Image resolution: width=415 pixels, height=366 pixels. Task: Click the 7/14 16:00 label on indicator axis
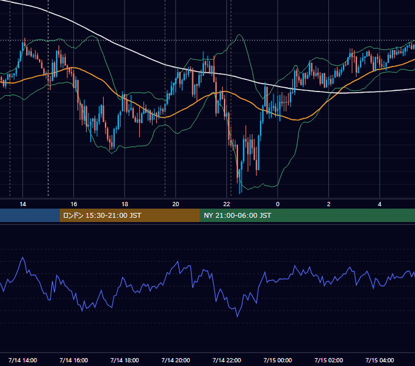pyautogui.click(x=74, y=360)
